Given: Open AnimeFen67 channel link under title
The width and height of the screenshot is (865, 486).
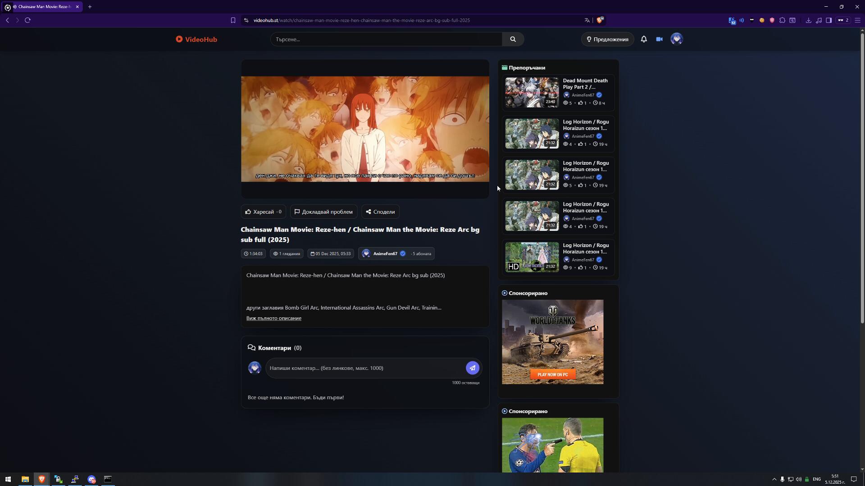Looking at the screenshot, I should (385, 254).
